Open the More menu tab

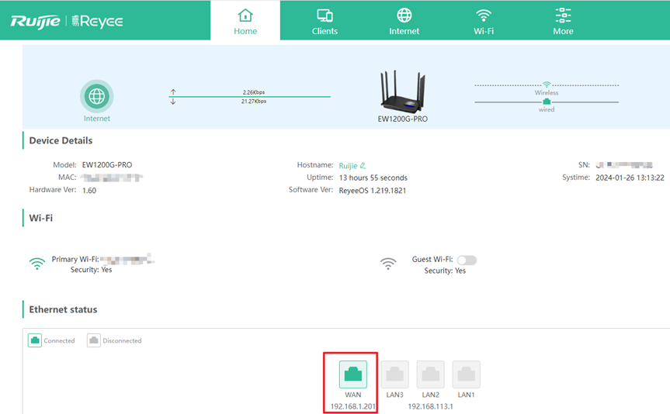coord(563,20)
